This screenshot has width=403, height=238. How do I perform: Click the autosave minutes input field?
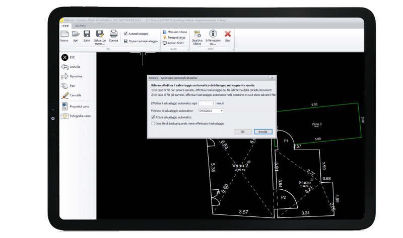point(206,103)
